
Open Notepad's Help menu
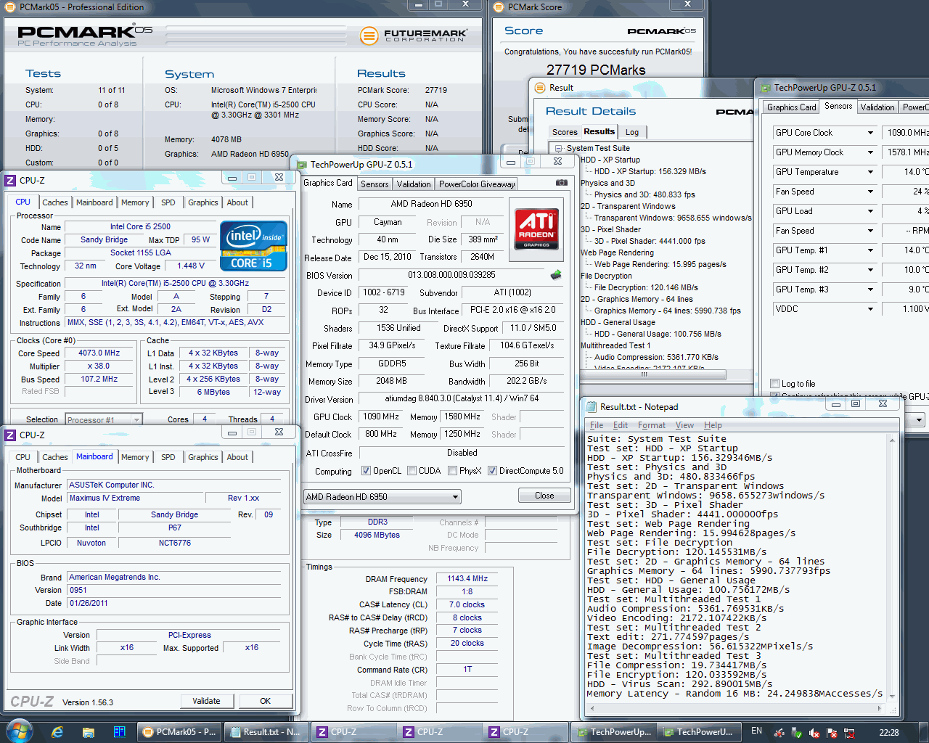tap(713, 425)
